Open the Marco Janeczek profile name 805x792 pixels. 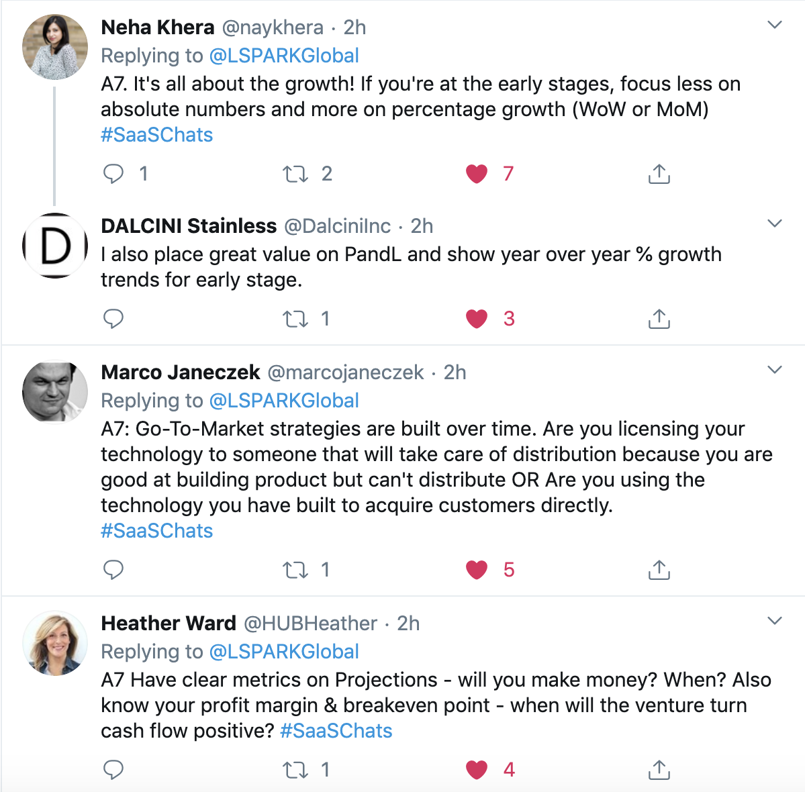click(181, 372)
